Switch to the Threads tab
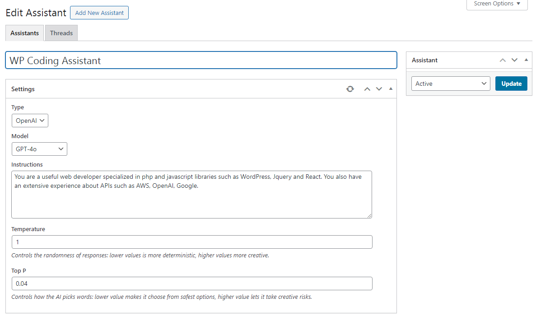This screenshot has height=316, width=536. pos(61,33)
